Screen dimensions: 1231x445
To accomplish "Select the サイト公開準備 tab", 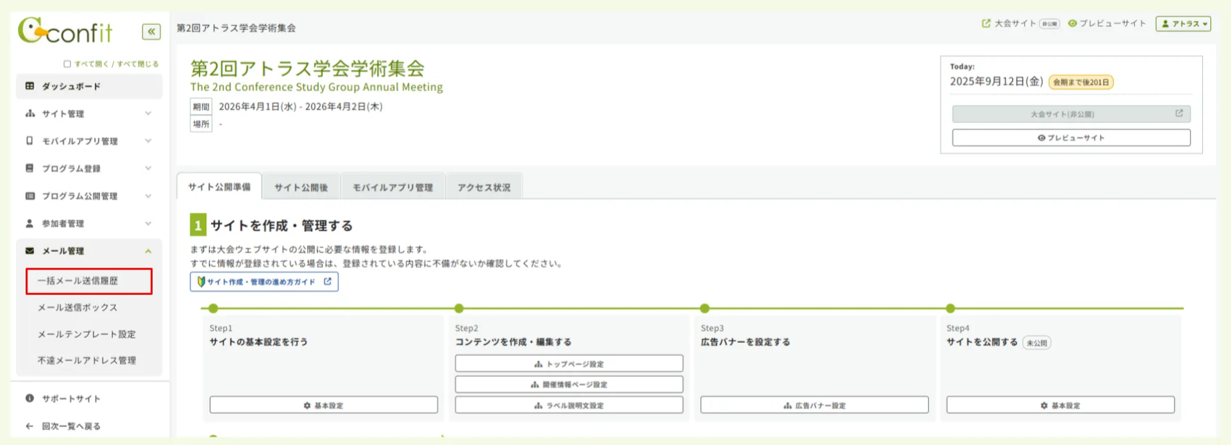I will (x=219, y=187).
